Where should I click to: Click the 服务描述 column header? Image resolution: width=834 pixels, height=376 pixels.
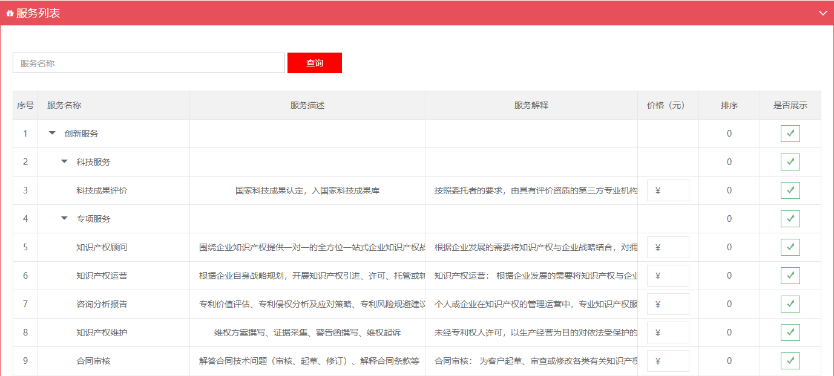point(307,105)
